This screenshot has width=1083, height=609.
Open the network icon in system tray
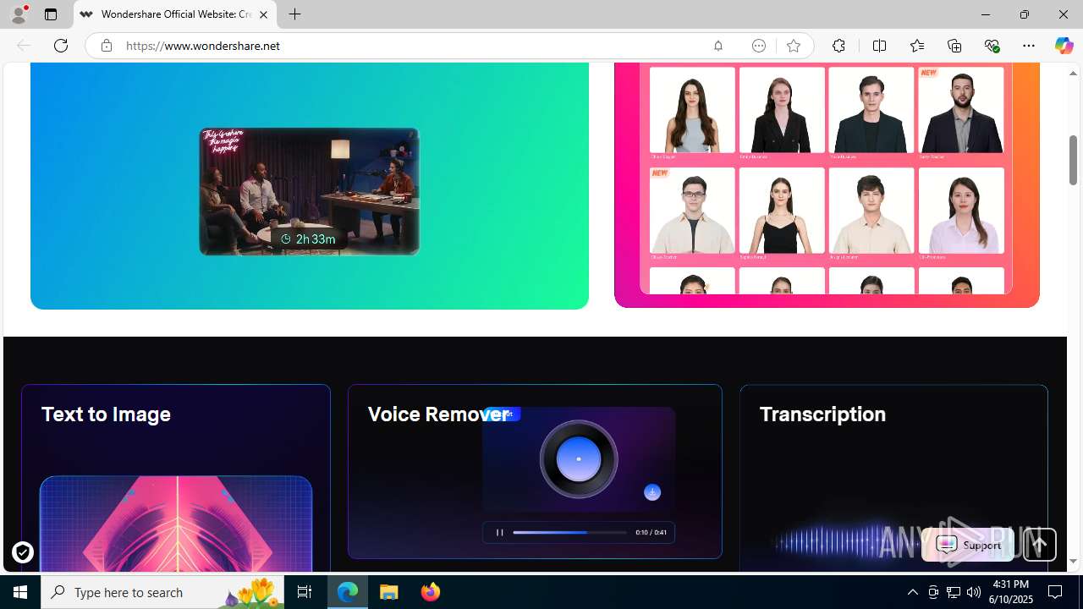click(954, 592)
